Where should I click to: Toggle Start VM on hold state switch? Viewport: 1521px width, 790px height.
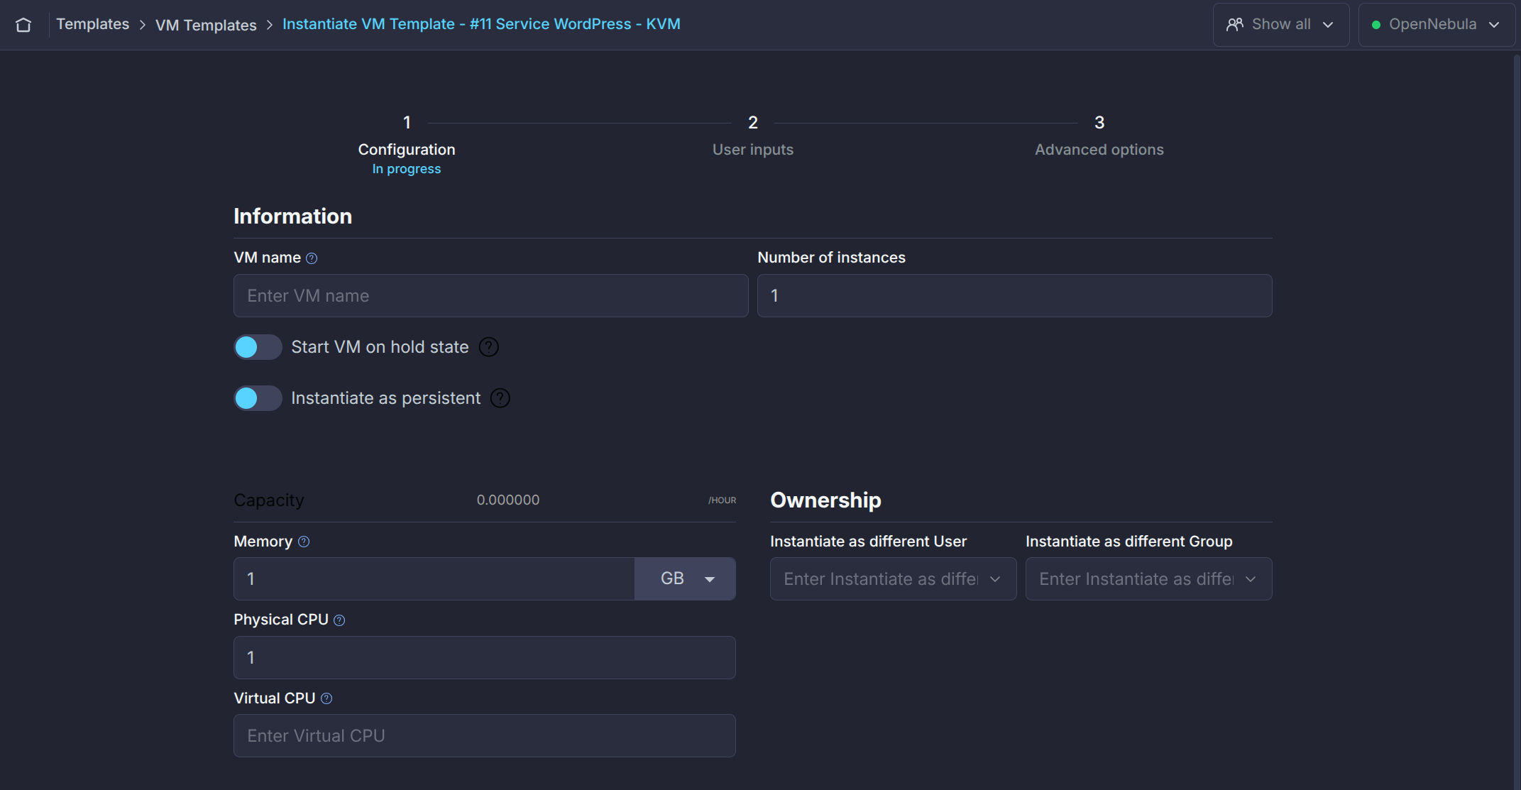(x=258, y=347)
